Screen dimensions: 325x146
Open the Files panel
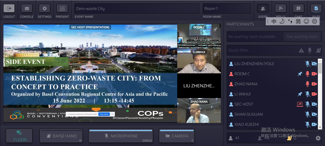click(x=316, y=8)
